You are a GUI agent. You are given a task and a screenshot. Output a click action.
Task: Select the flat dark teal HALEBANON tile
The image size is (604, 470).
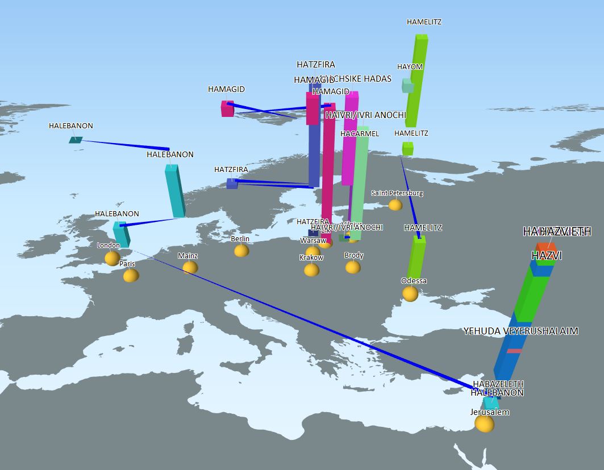[x=76, y=140]
